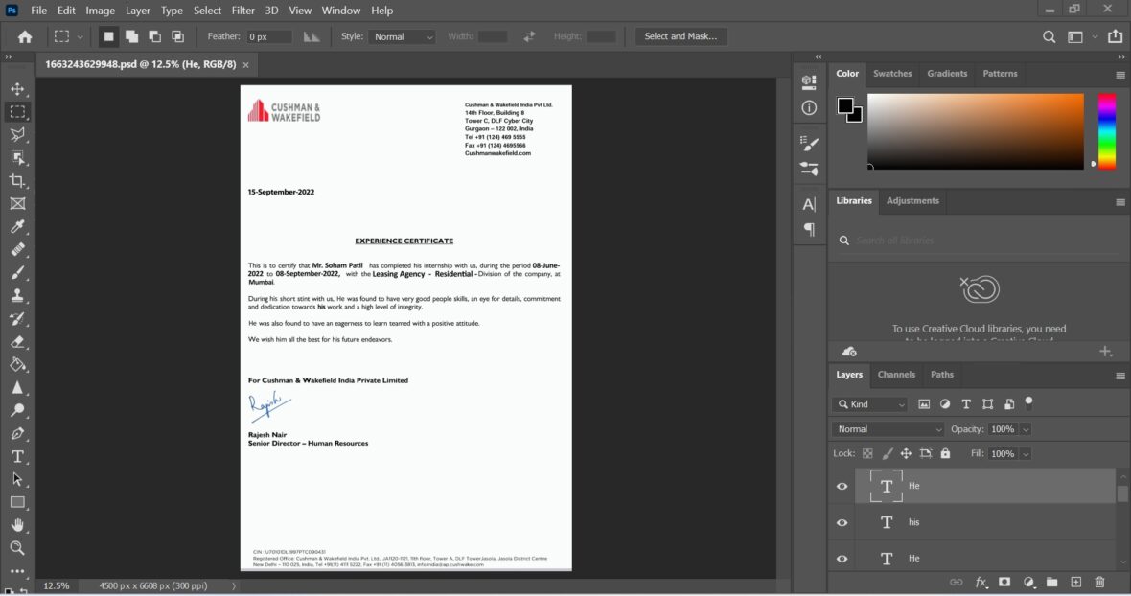Open the Add layer mask icon
The width and height of the screenshot is (1131, 596).
(1004, 582)
